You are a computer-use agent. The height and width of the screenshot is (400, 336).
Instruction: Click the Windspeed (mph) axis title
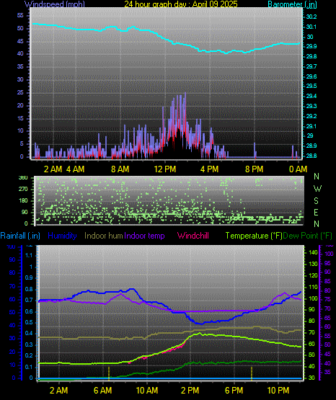coord(54,4)
